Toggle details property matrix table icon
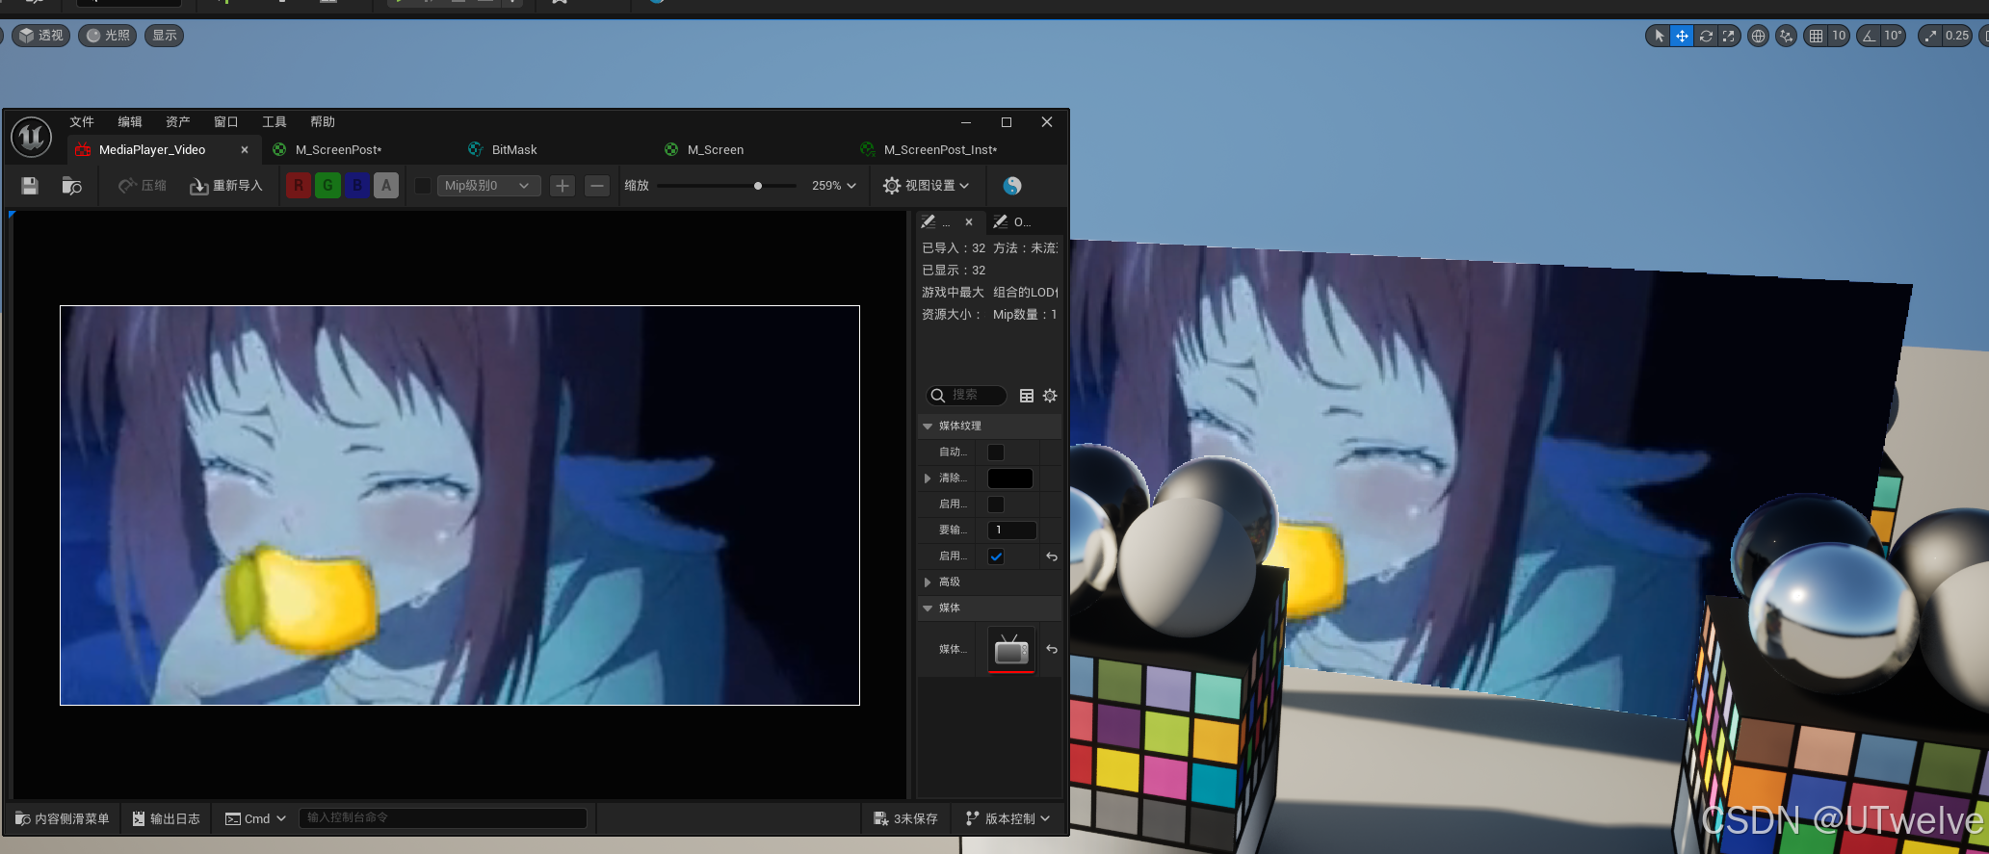 (x=1027, y=396)
